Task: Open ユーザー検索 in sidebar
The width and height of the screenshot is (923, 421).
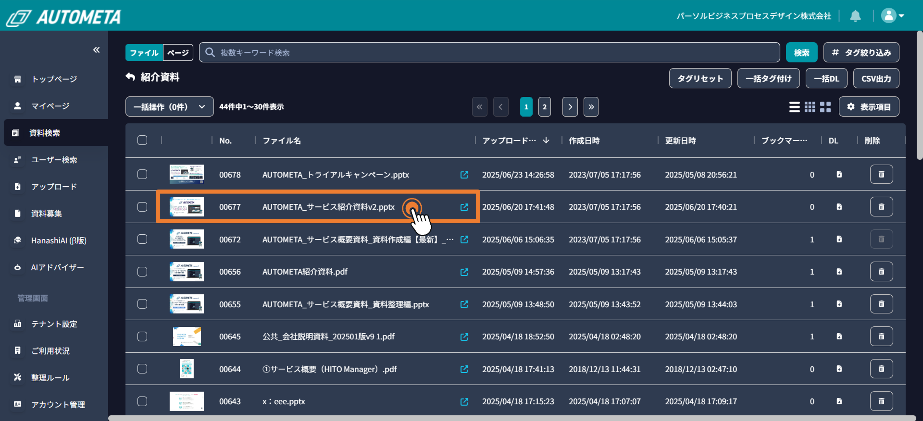Action: pyautogui.click(x=54, y=159)
